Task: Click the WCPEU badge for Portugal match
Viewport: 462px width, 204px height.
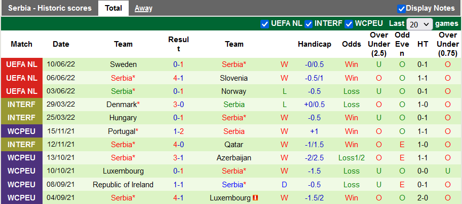Action: 21,131
